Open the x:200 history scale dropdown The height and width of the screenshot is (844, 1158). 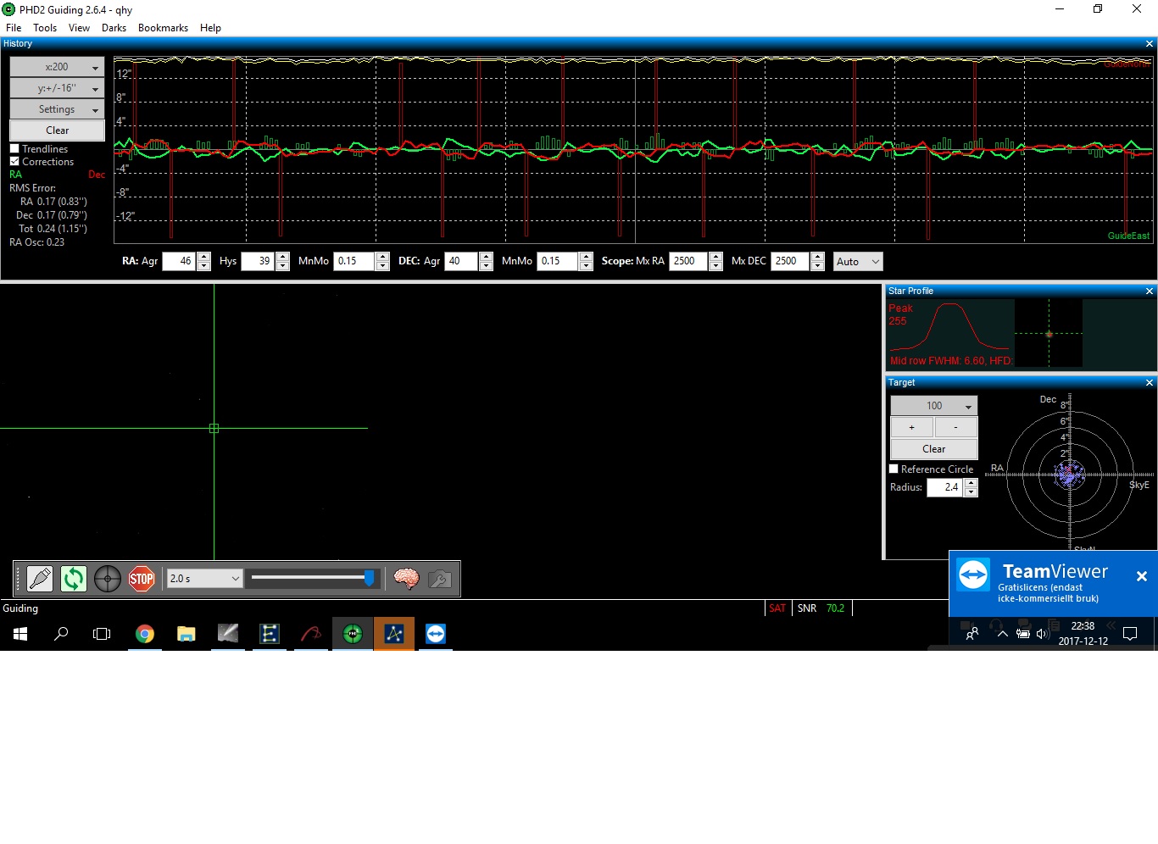point(57,67)
